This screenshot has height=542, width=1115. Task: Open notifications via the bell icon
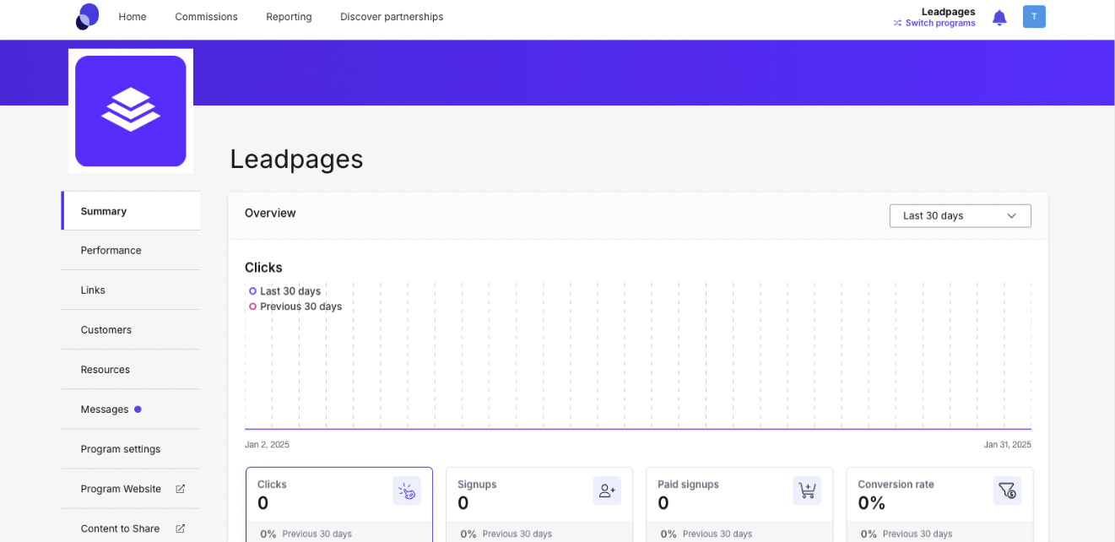(999, 16)
